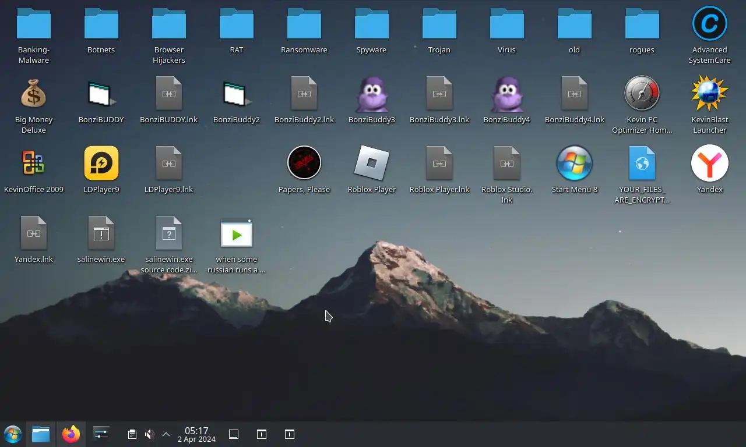Viewport: 746px width, 447px height.
Task: Open the RAT folder
Action: (x=237, y=24)
